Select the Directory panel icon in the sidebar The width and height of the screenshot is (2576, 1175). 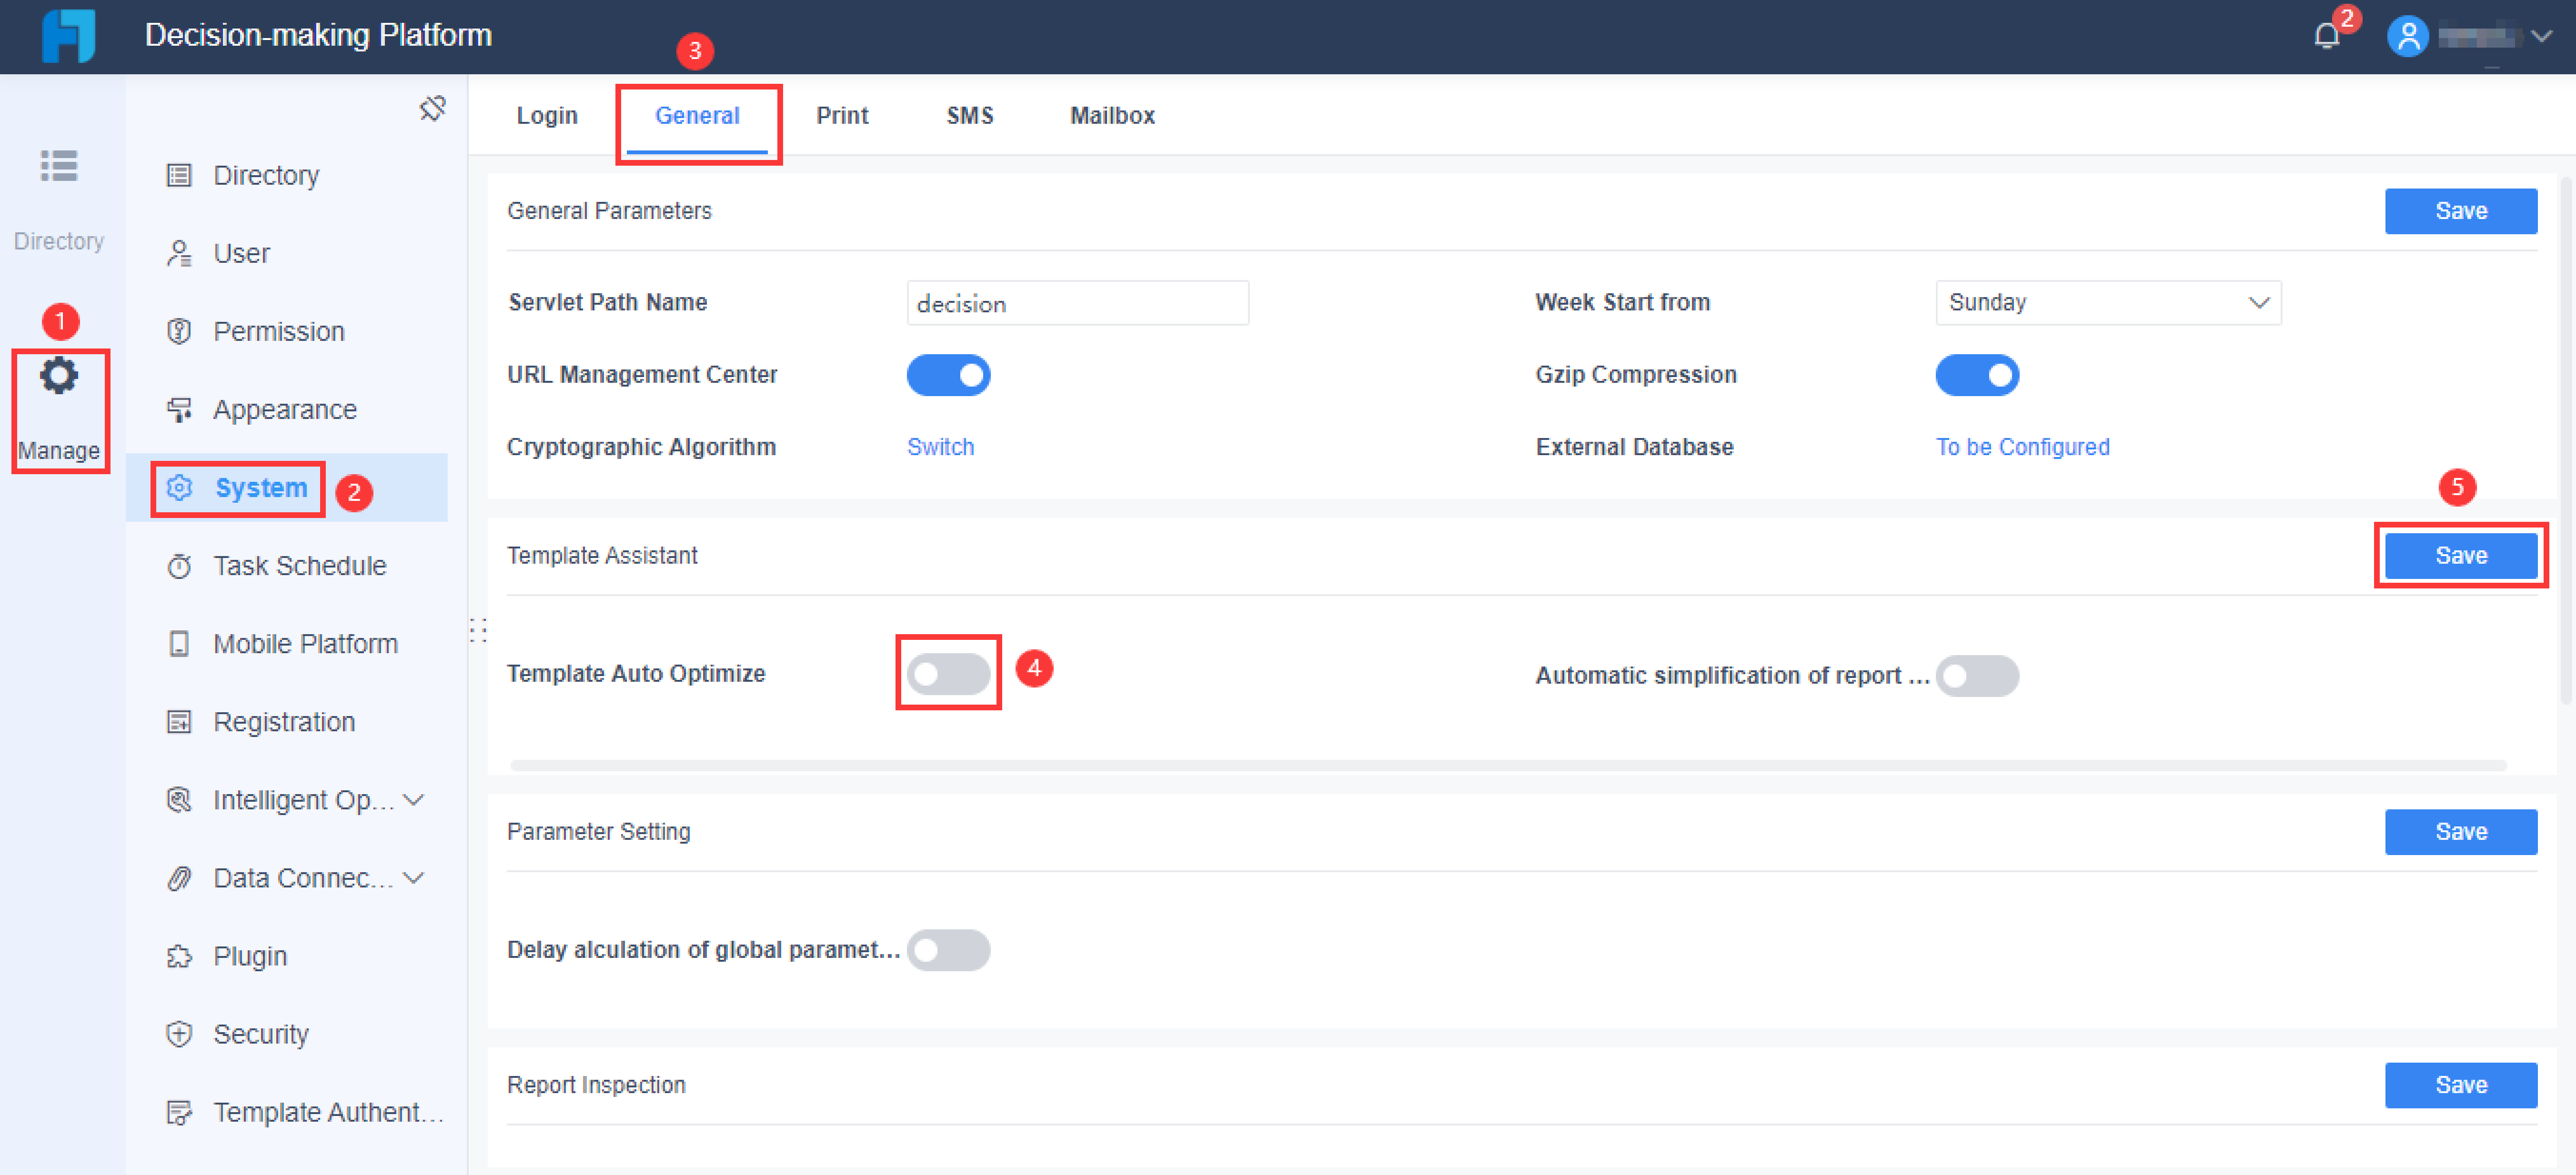click(58, 166)
